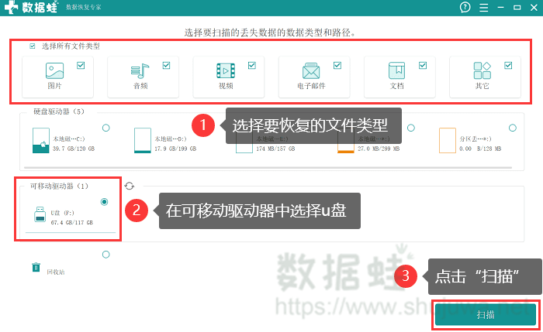This screenshot has width=543, height=332.
Task: Click the 可移动驱动器 (1) section label
Action: (x=59, y=186)
